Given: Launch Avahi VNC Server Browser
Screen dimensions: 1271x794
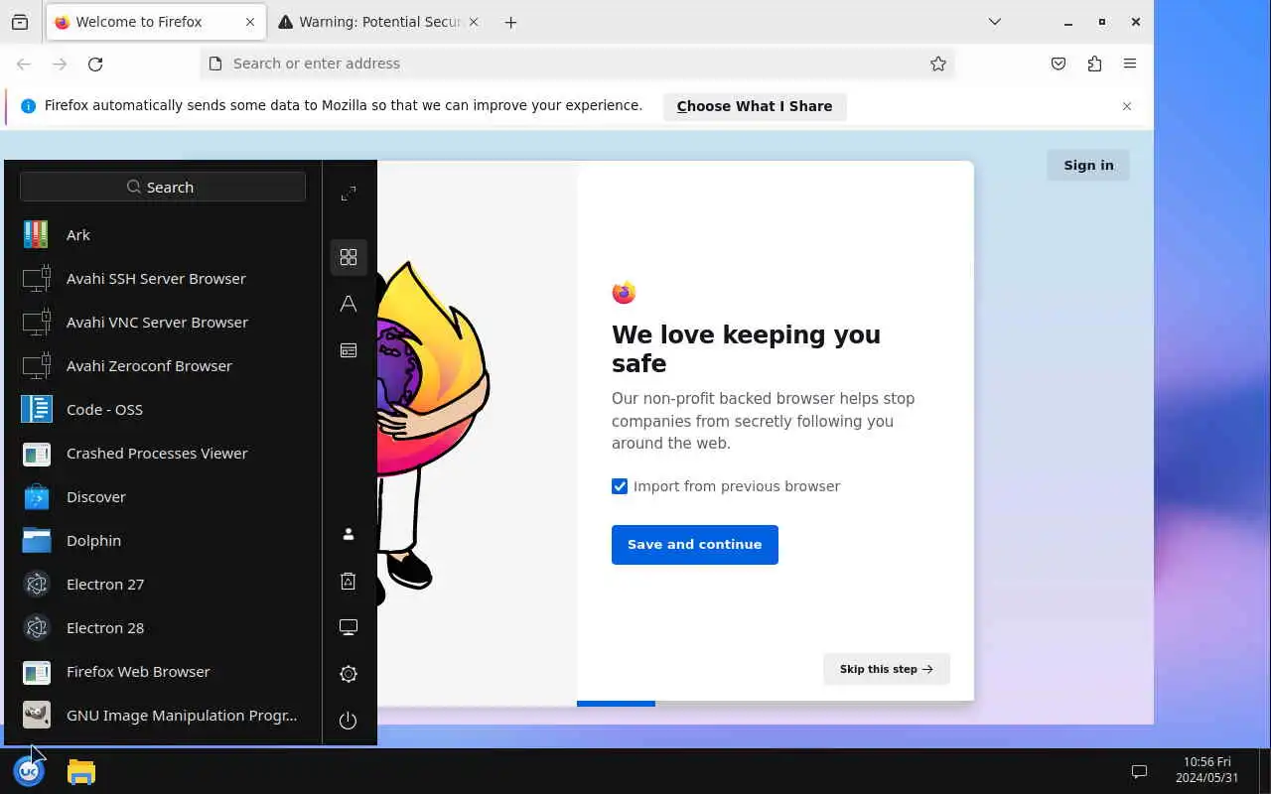Looking at the screenshot, I should pyautogui.click(x=163, y=323).
